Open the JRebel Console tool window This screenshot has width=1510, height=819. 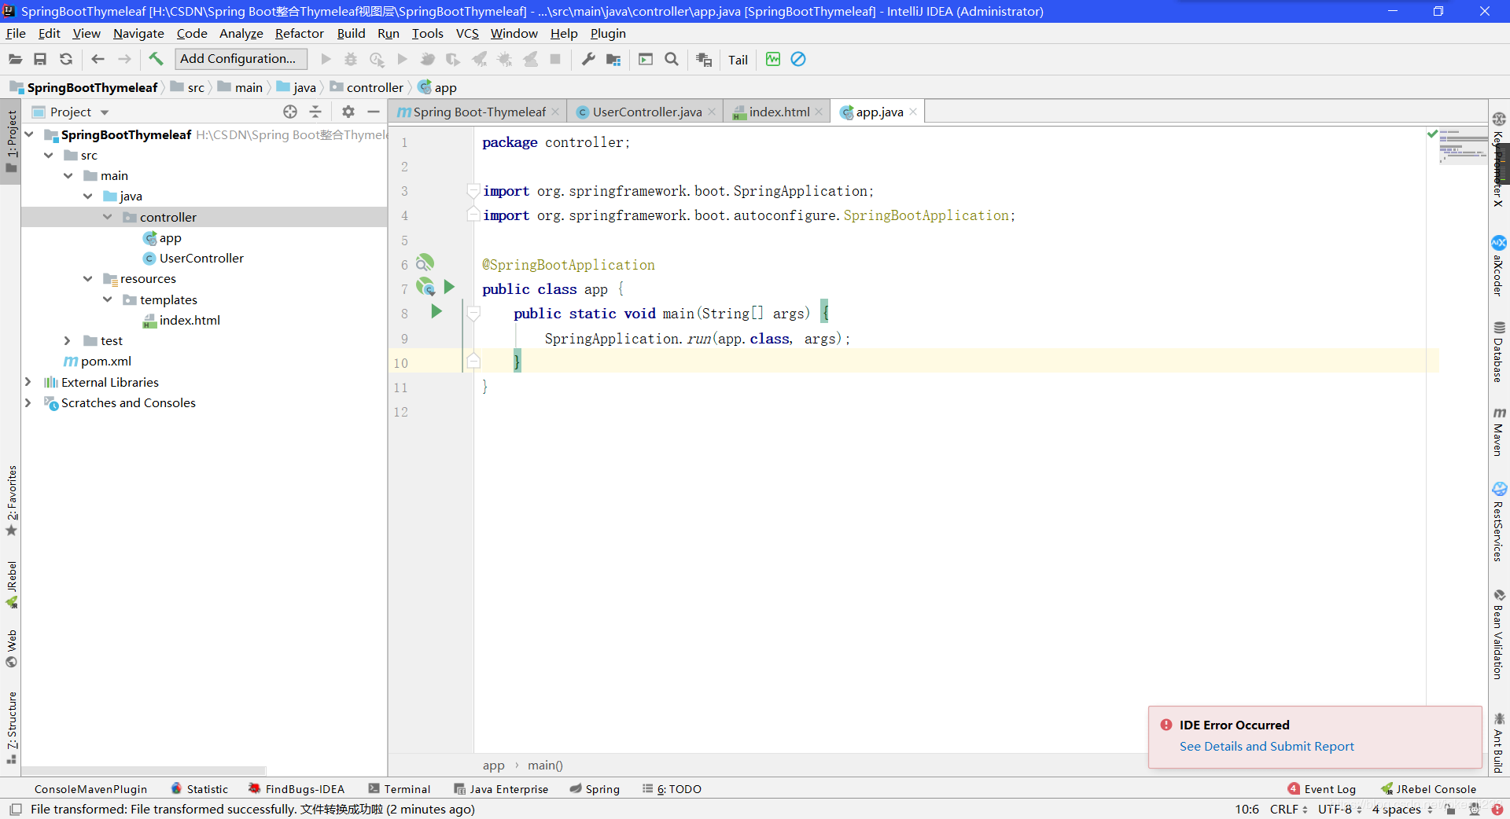click(x=1429, y=789)
